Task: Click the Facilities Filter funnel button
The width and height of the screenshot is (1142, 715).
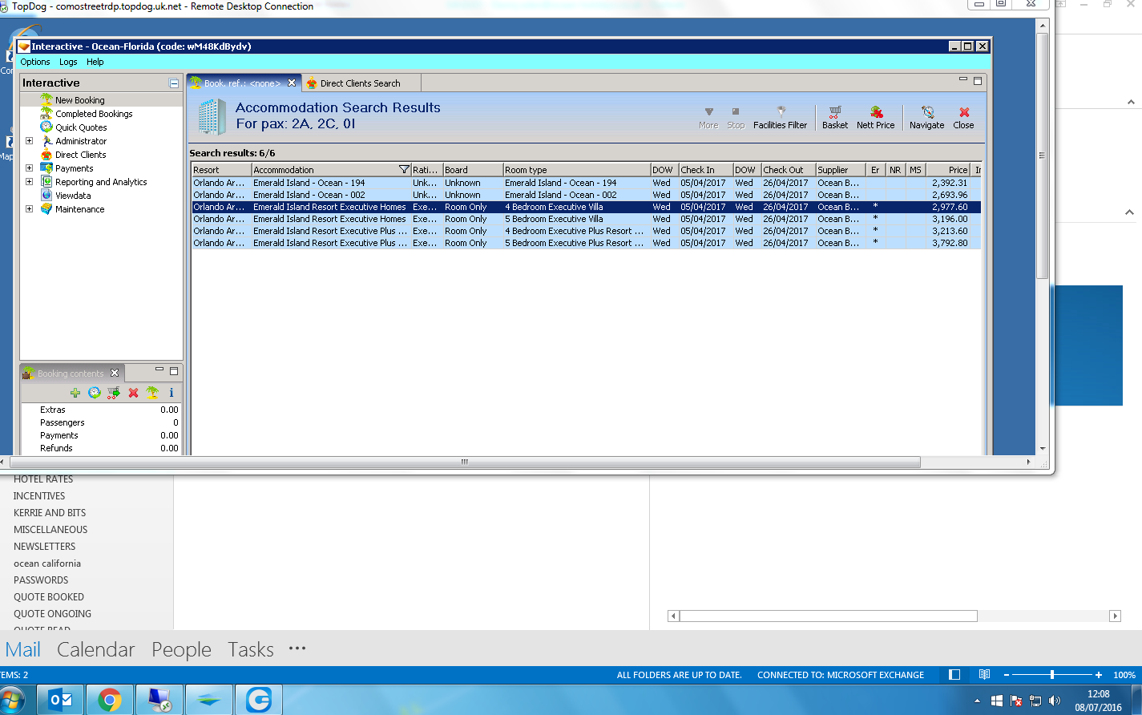Action: coord(781,118)
